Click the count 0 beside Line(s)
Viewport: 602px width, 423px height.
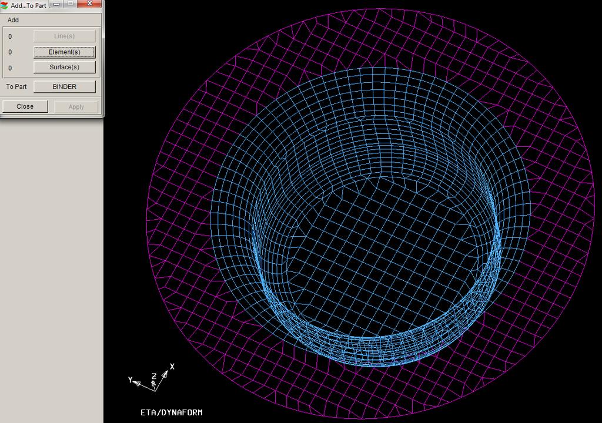click(x=10, y=36)
